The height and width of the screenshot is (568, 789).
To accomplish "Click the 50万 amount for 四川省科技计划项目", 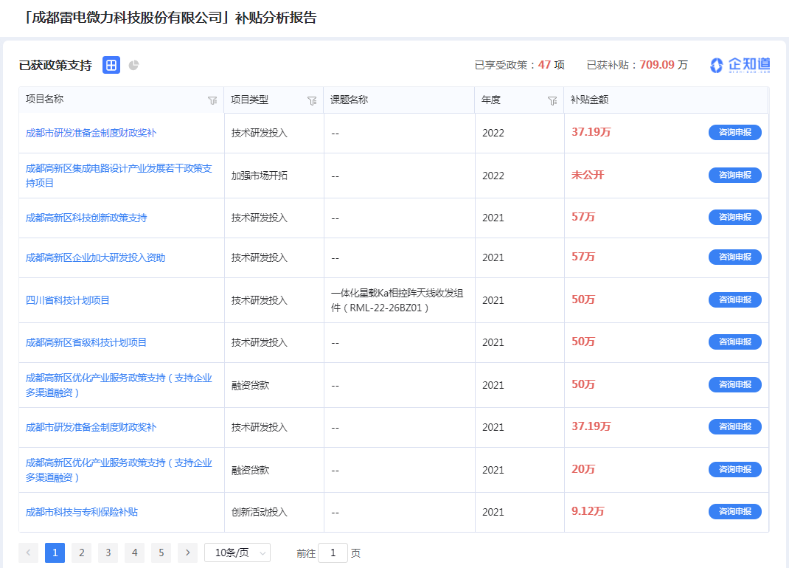I will pyautogui.click(x=583, y=299).
